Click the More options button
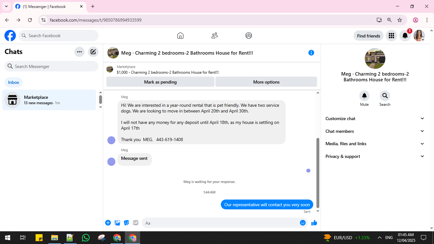The height and width of the screenshot is (244, 434). (266, 82)
